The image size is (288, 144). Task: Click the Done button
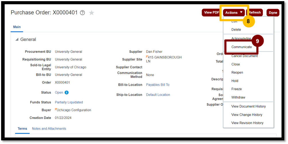coord(273,13)
